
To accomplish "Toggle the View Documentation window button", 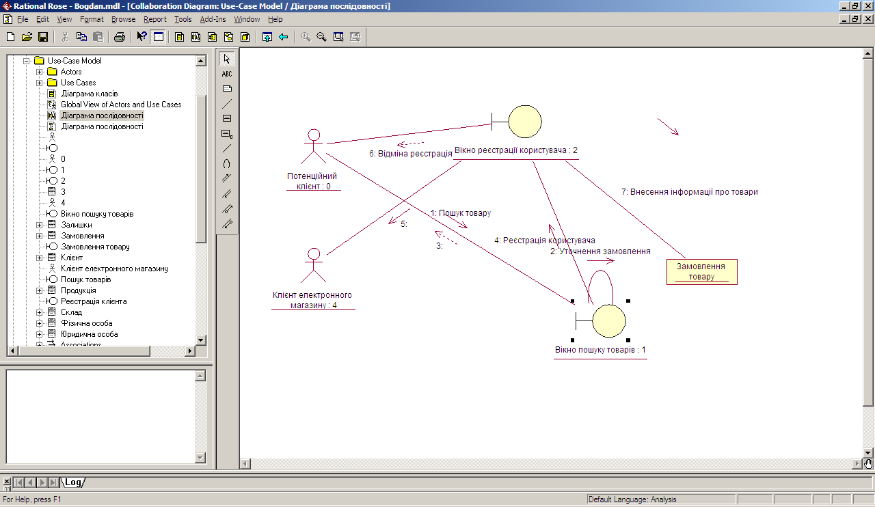I will (159, 37).
